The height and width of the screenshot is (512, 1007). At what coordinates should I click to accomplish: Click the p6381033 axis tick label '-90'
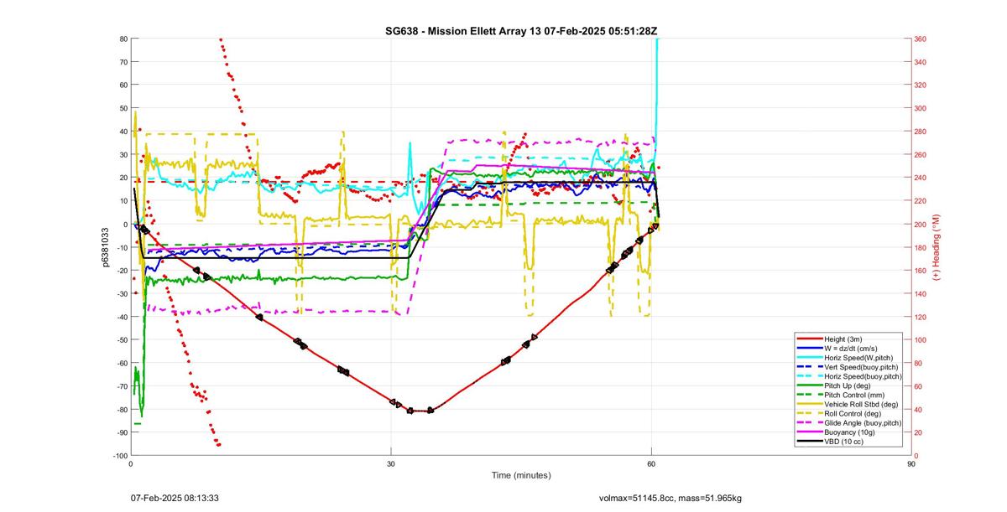(x=121, y=432)
